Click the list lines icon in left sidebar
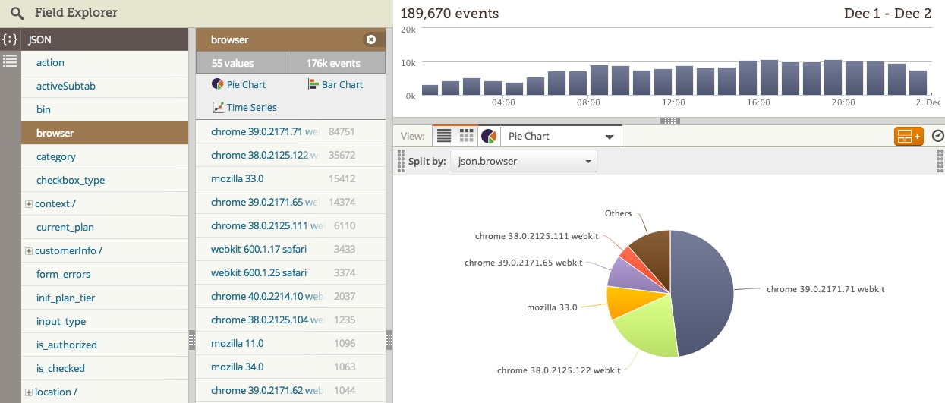The image size is (945, 403). coord(10,61)
